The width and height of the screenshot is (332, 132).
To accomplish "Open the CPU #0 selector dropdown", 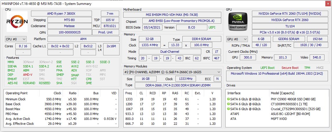I will tap(16, 39).
